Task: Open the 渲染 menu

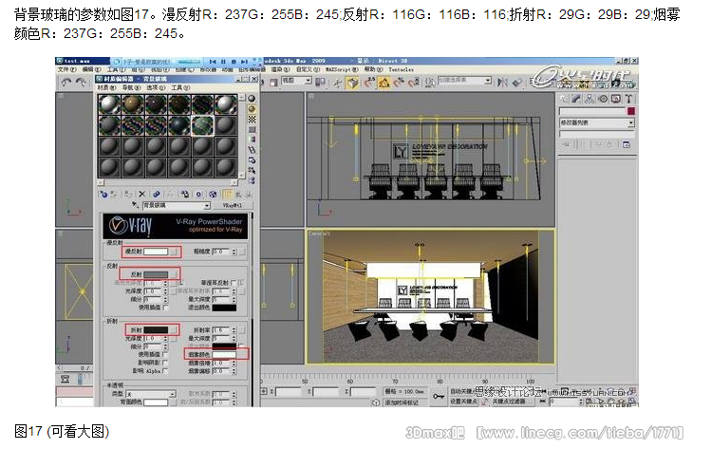Action: [x=281, y=69]
